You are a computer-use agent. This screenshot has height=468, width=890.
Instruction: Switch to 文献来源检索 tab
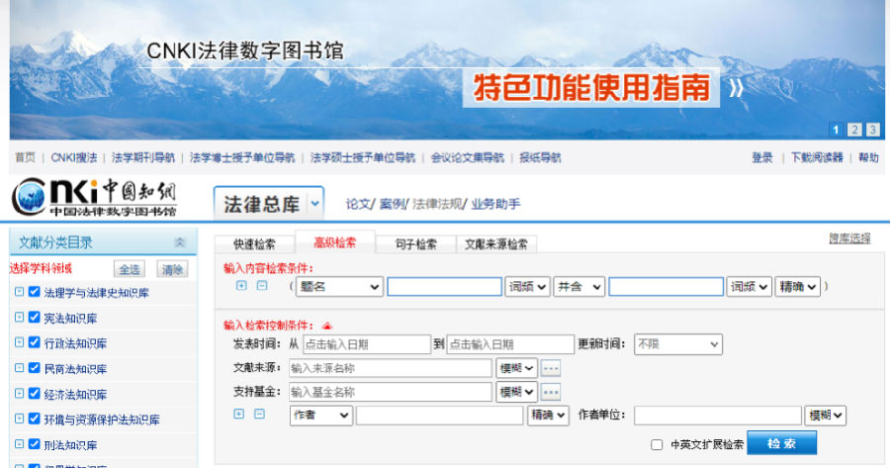pyautogui.click(x=496, y=244)
